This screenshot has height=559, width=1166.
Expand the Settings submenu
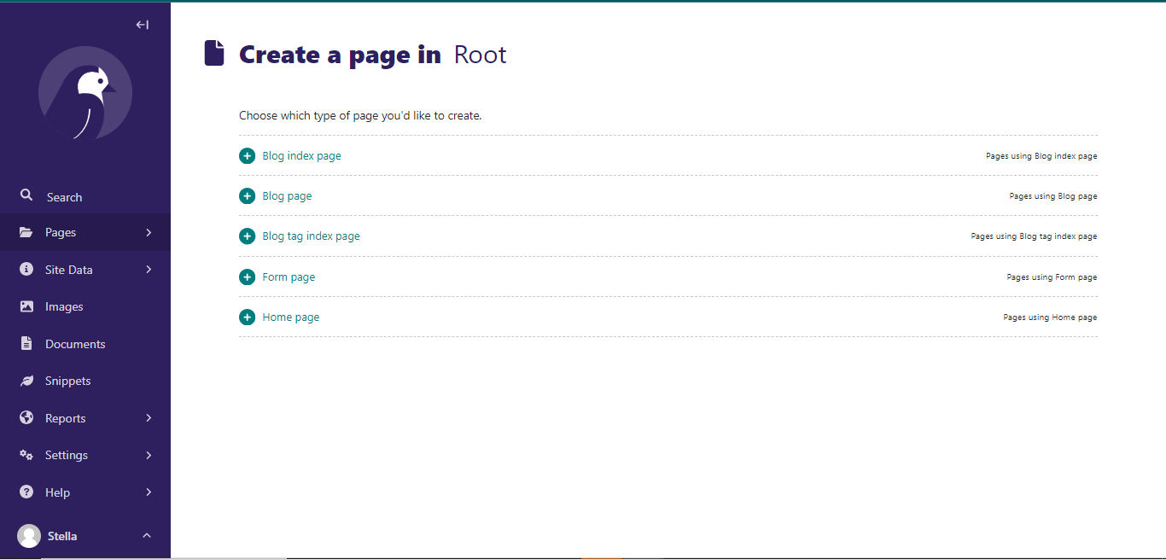[148, 455]
